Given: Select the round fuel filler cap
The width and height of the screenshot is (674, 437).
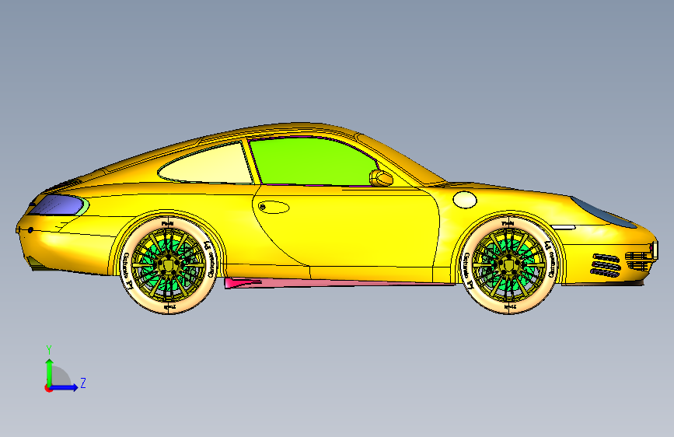Looking at the screenshot, I should (x=465, y=200).
